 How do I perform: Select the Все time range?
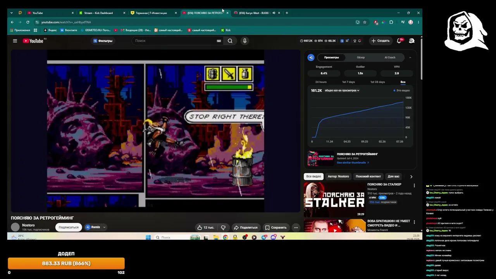pyautogui.click(x=403, y=82)
